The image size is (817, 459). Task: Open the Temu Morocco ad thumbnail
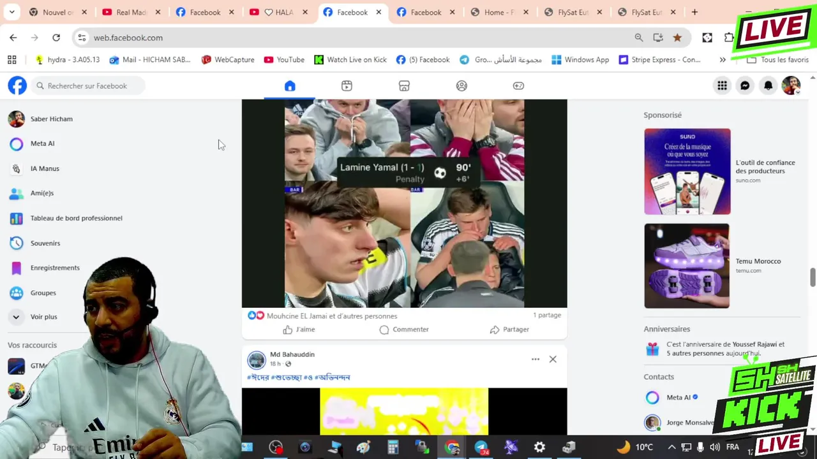(687, 266)
